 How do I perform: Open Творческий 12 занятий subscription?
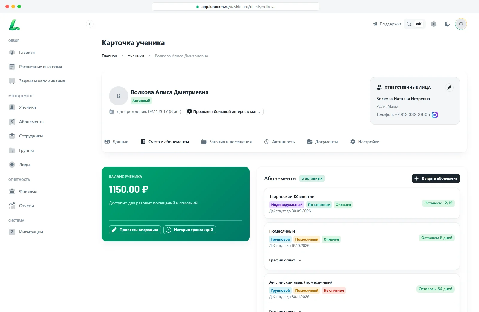tap(362, 203)
